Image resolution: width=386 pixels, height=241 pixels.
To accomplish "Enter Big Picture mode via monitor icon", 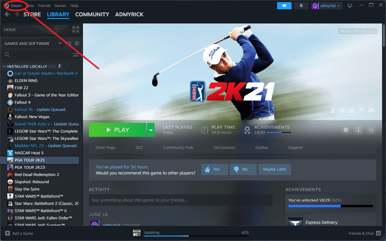I will (350, 6).
